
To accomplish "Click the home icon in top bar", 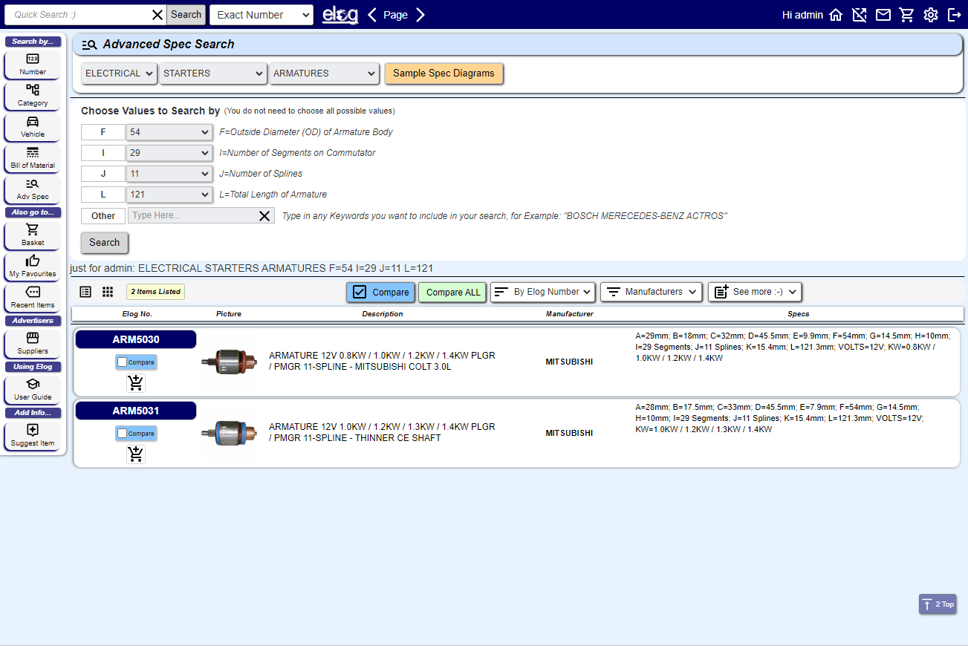I will (x=836, y=15).
